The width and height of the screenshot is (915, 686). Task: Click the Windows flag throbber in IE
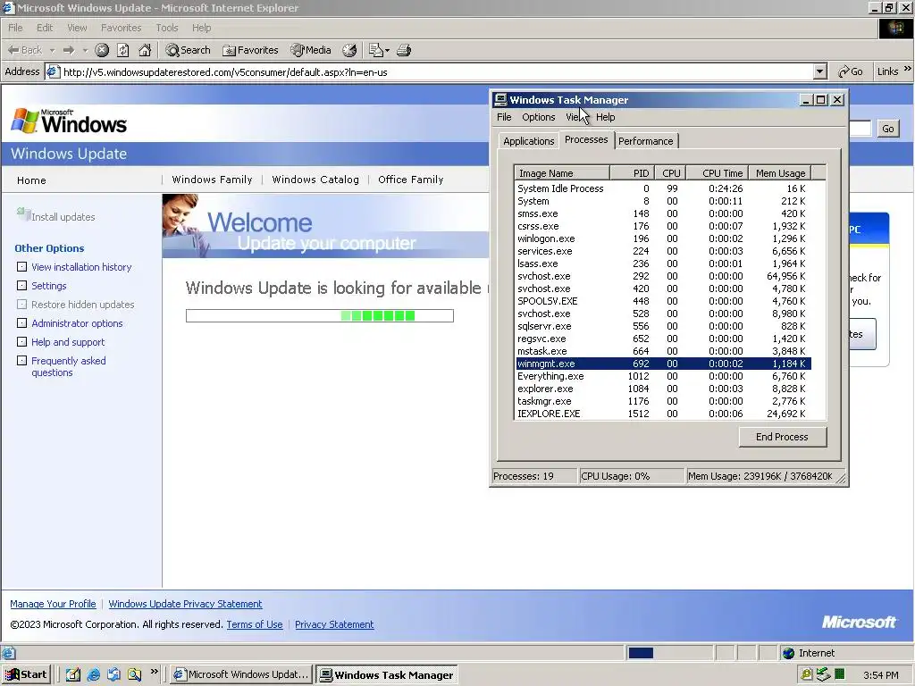coord(894,28)
